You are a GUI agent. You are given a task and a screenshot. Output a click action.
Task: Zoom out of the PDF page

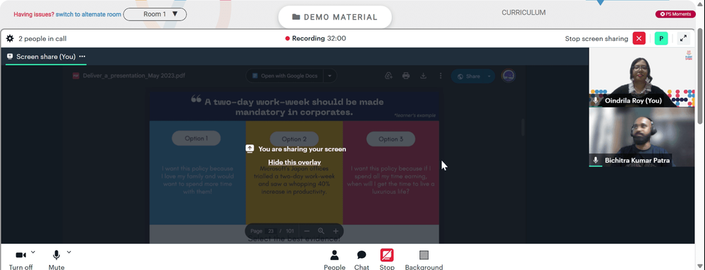pos(307,231)
